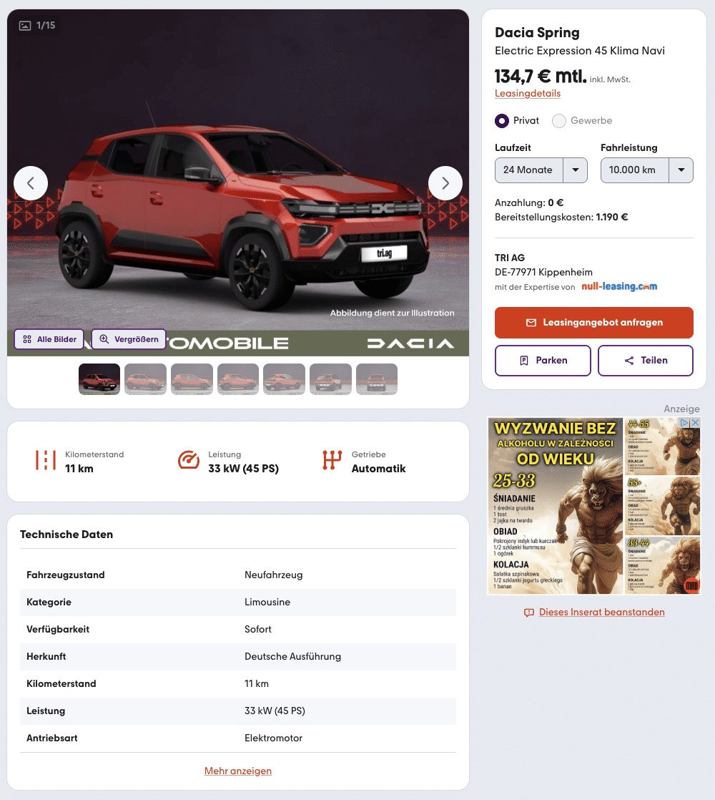Select the last car thumbnail, rear view
The width and height of the screenshot is (715, 800).
pyautogui.click(x=377, y=379)
